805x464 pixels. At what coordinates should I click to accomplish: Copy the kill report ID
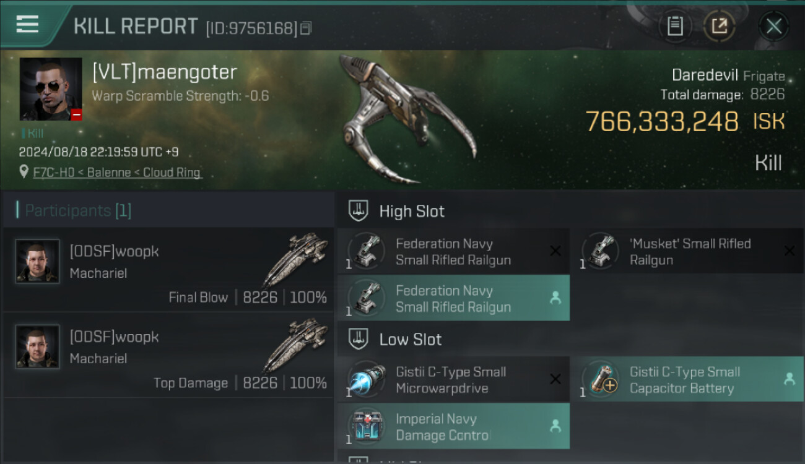(x=306, y=28)
